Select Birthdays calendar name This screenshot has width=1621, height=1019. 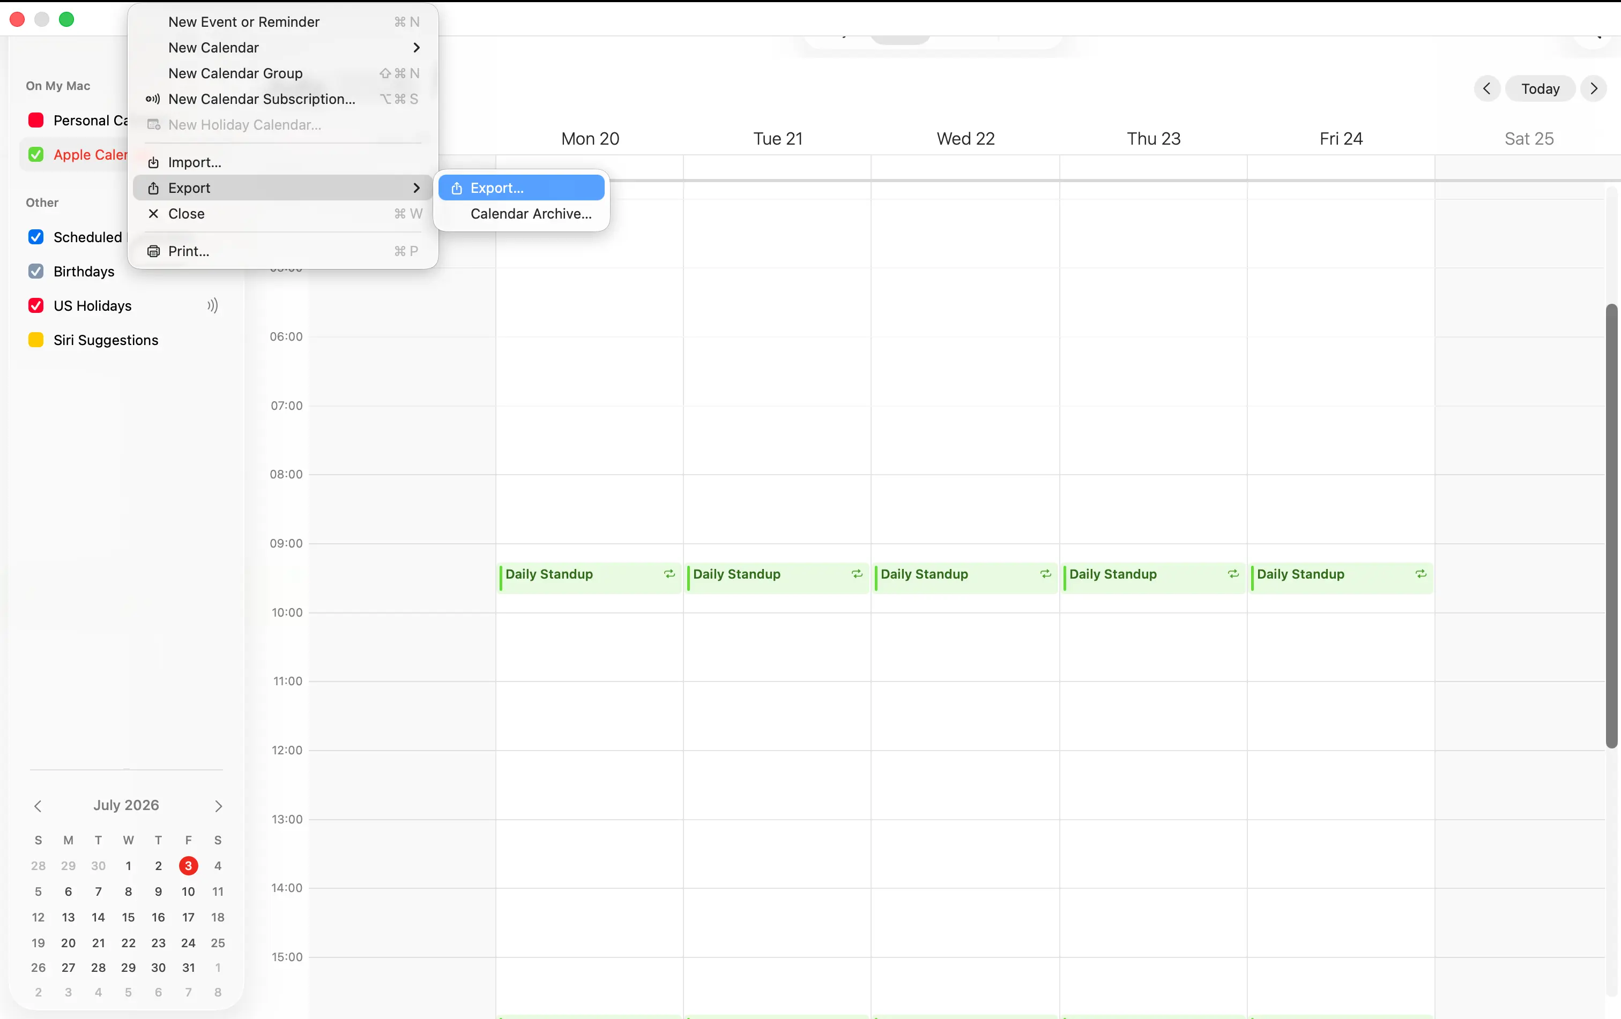coord(84,272)
